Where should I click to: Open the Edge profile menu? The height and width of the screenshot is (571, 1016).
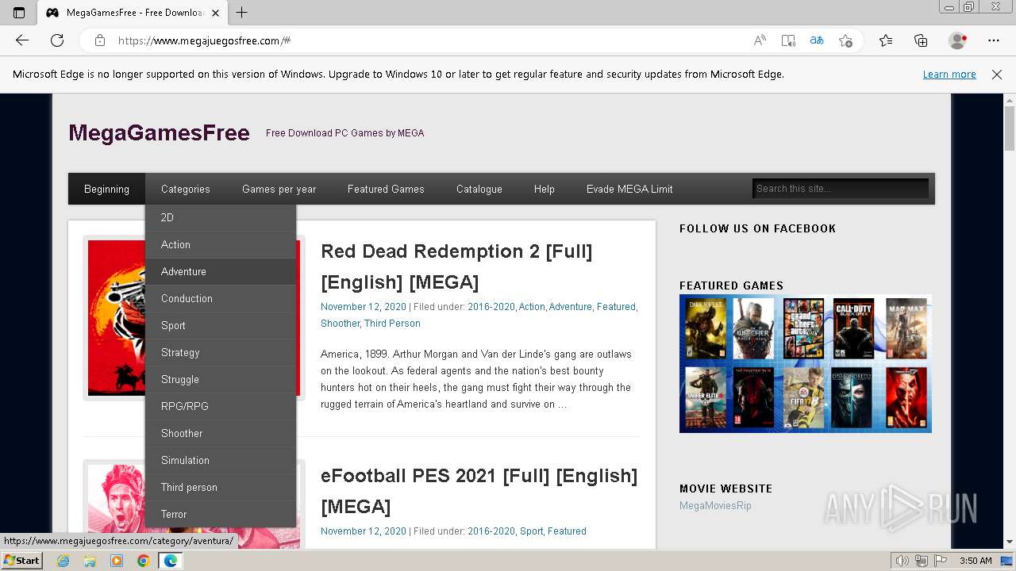[958, 40]
